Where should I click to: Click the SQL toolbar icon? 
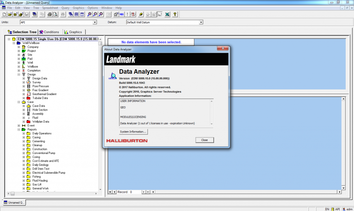tap(122, 15)
